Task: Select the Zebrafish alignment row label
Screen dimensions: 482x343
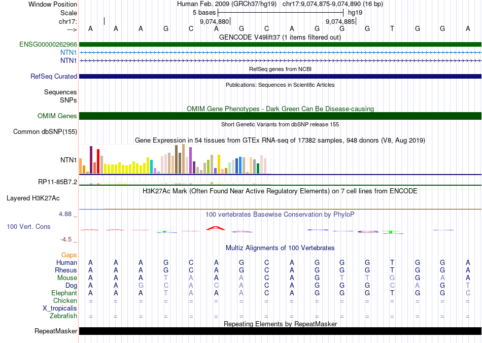Action: click(x=63, y=316)
